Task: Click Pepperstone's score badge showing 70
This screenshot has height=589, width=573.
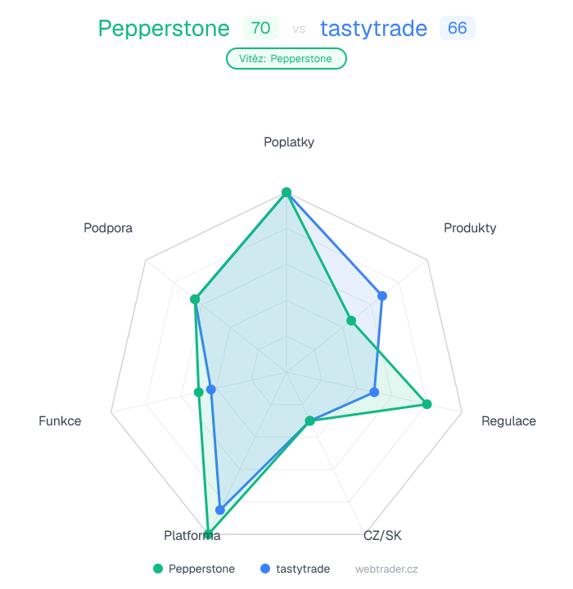Action: pos(261,28)
